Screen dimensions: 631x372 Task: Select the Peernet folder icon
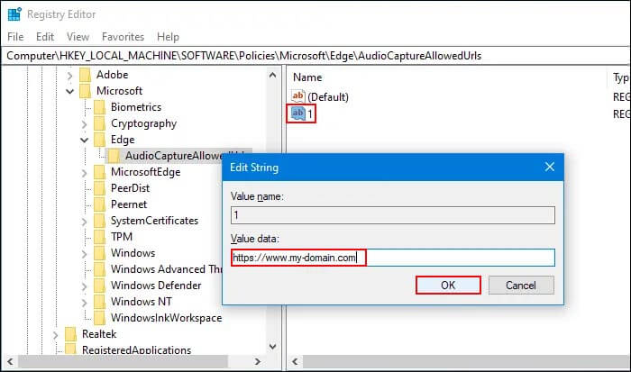pyautogui.click(x=99, y=204)
